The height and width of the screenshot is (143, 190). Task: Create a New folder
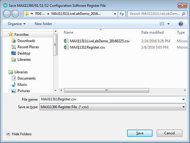point(43,24)
